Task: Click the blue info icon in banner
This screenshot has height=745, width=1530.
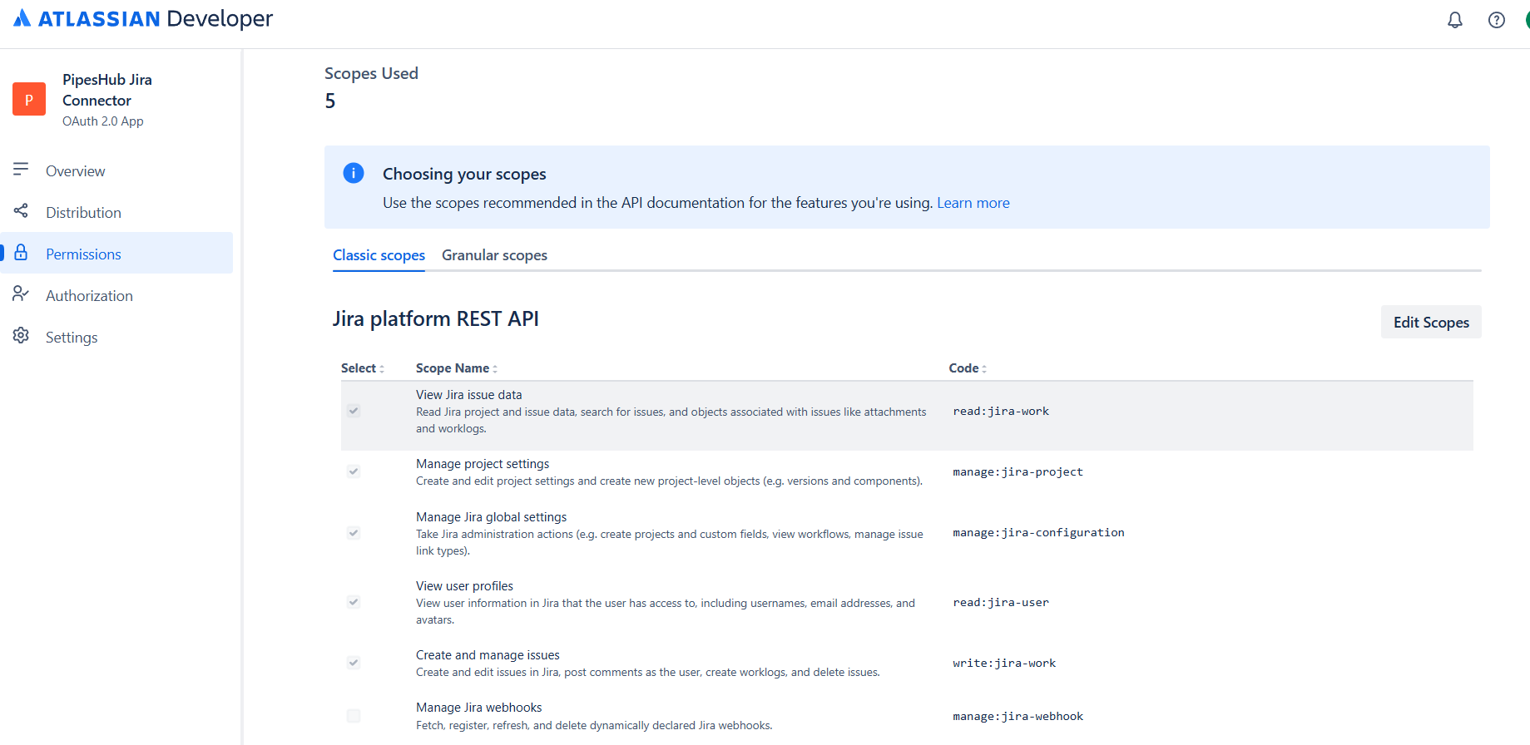Action: tap(354, 173)
